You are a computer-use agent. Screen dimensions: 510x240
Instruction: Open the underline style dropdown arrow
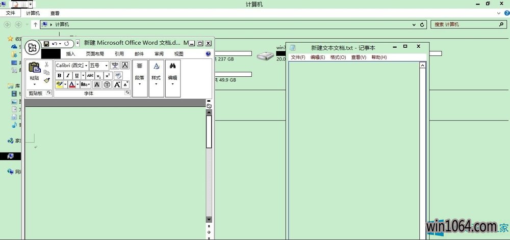[x=83, y=76]
